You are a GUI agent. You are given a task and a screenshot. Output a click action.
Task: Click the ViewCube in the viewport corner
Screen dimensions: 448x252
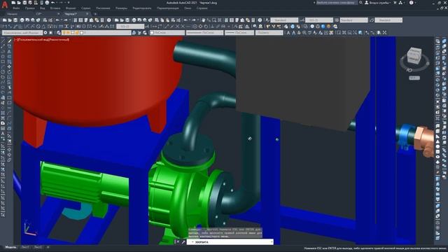tap(414, 55)
